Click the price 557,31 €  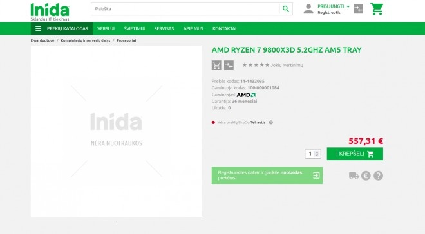pos(366,141)
